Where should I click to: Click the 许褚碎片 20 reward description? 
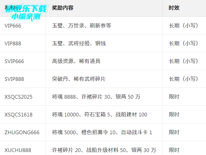coord(104,150)
